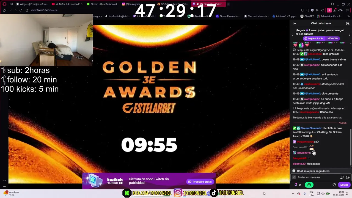Open the Opera main menu icon

(5, 4)
